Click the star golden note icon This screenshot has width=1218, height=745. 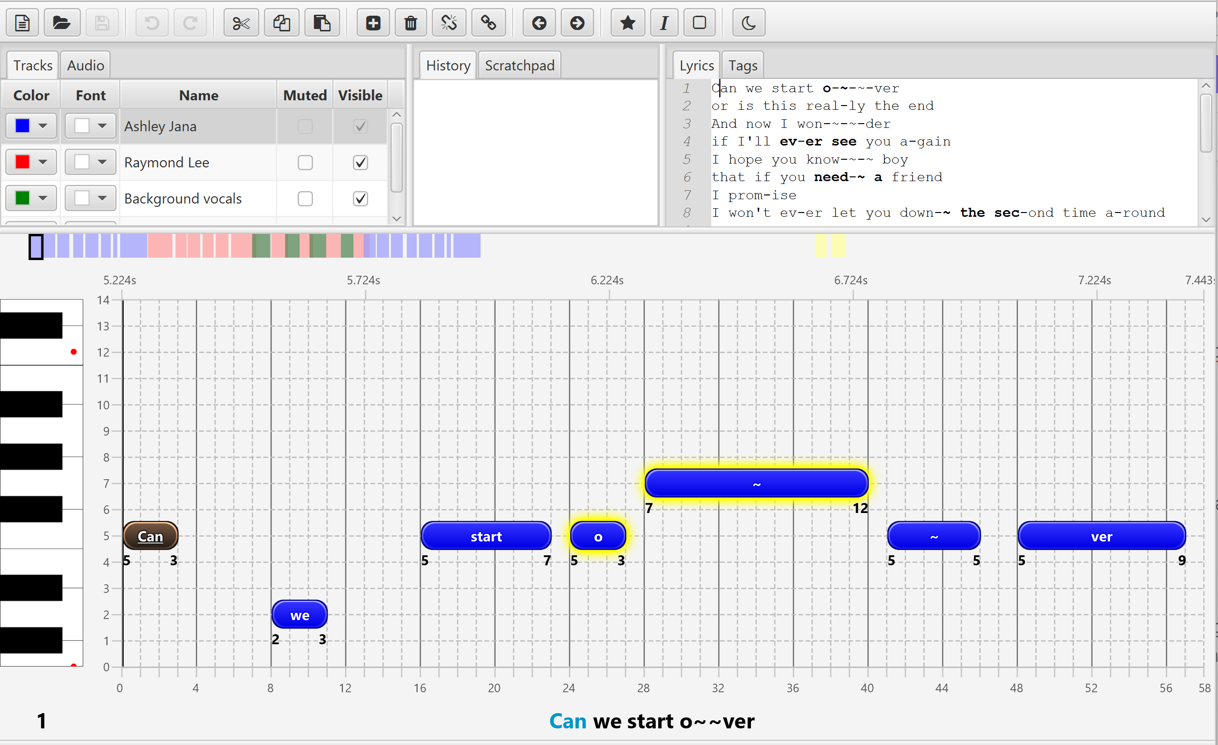click(x=627, y=23)
